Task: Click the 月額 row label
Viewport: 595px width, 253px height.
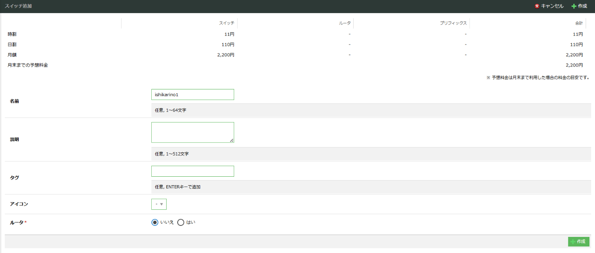Action: (12, 55)
